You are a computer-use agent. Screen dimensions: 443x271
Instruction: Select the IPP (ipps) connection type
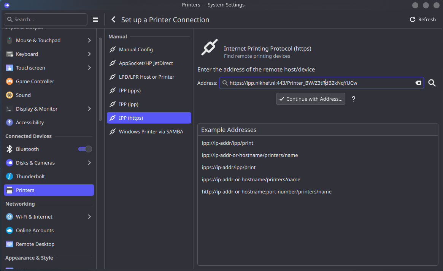coord(130,90)
